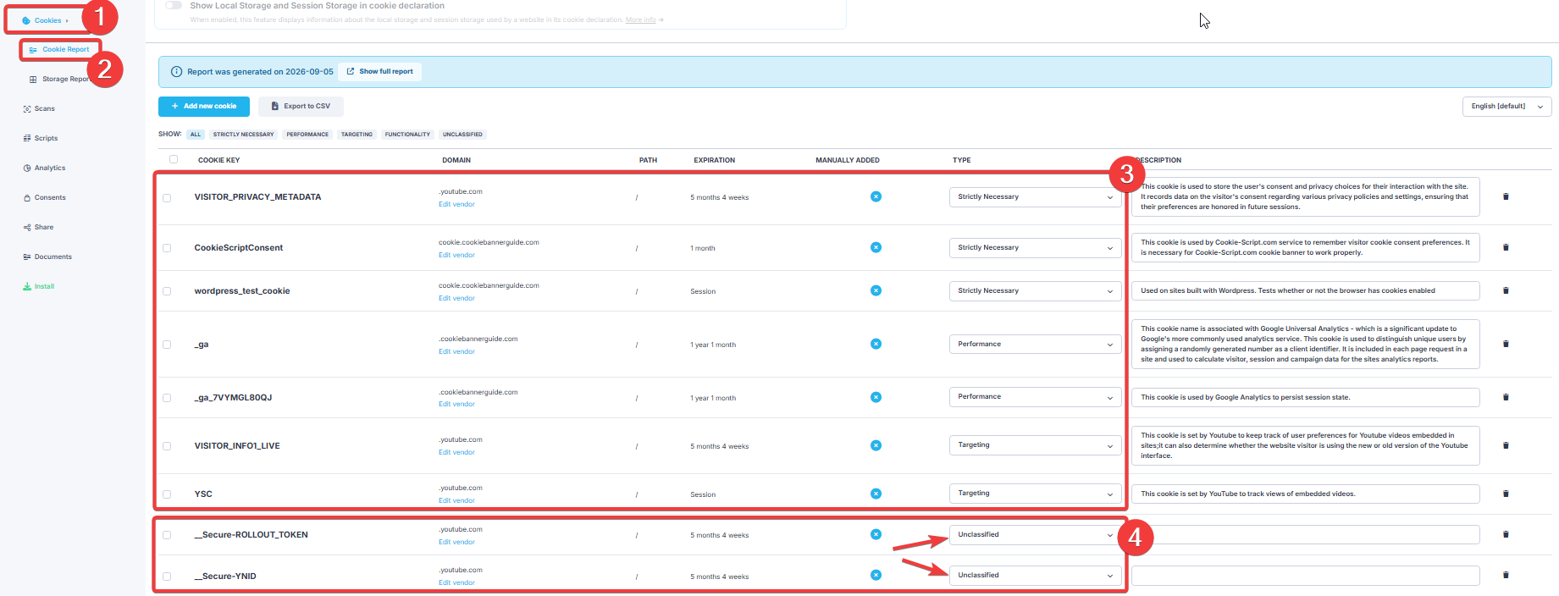Filter by PERFORMANCE cookies
This screenshot has height=596, width=1559.
pyautogui.click(x=307, y=135)
